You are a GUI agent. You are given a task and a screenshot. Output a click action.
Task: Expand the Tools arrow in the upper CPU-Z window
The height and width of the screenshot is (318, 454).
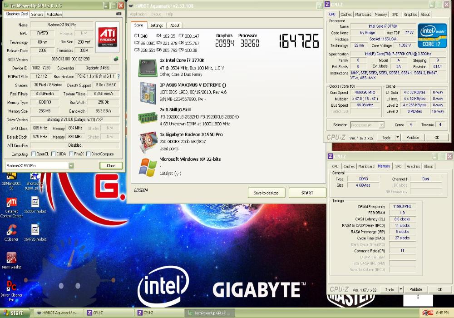tap(398, 137)
